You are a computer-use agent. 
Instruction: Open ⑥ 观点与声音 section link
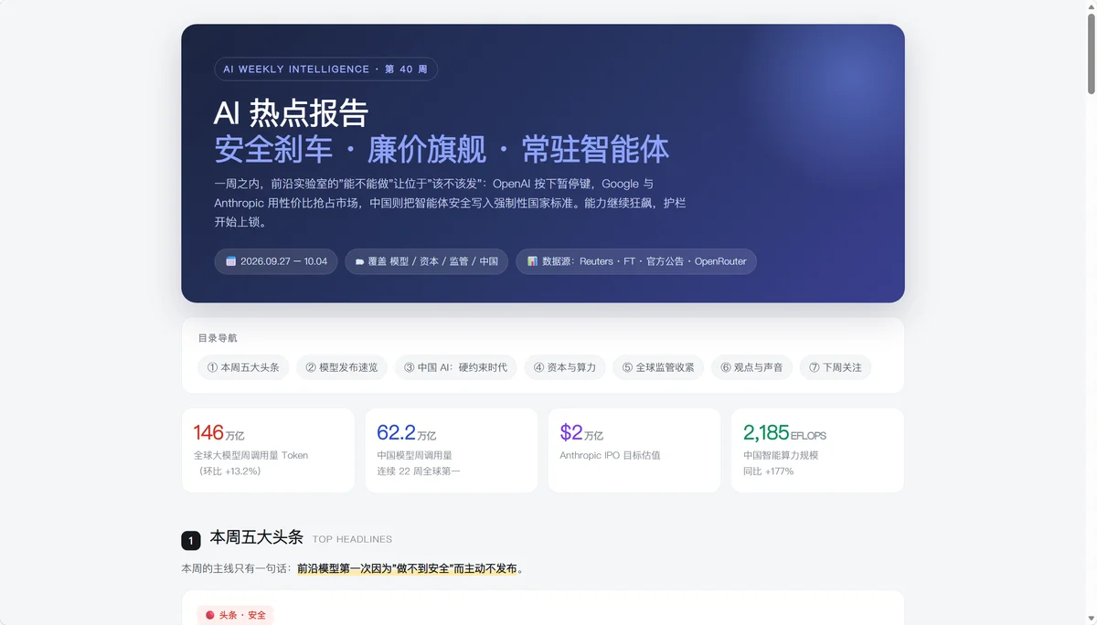(x=751, y=367)
